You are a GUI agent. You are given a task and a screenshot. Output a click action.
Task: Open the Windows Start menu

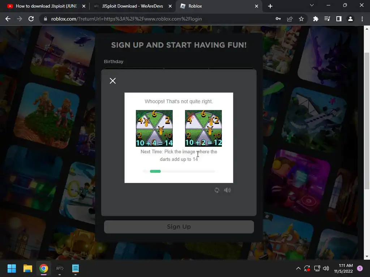[x=12, y=268]
